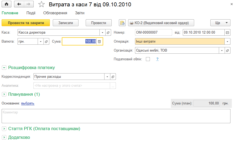Expand Планування (1) section
The width and height of the screenshot is (235, 142).
pos(4,94)
